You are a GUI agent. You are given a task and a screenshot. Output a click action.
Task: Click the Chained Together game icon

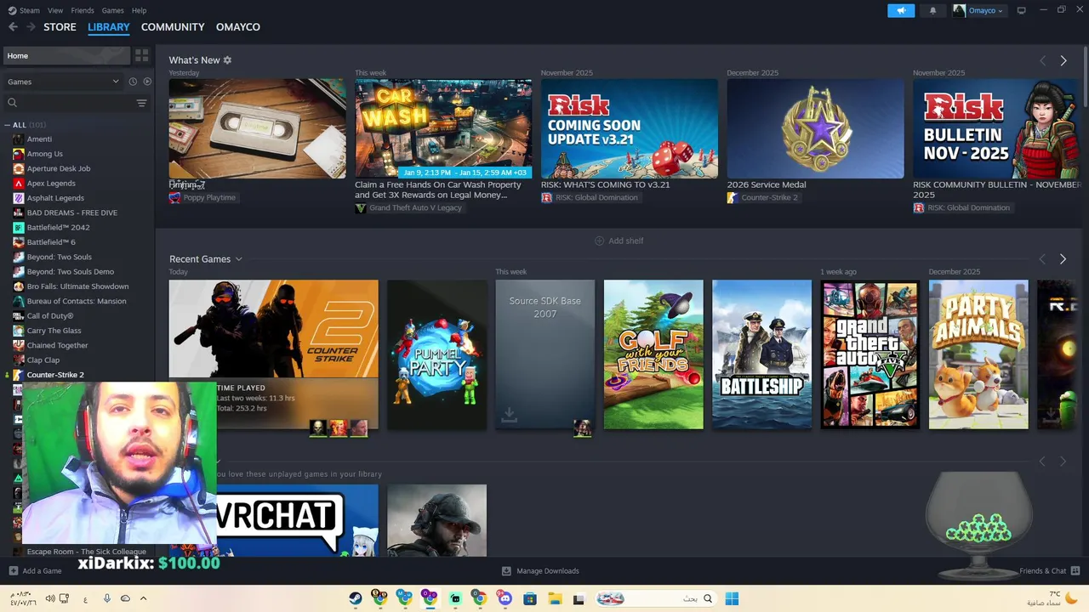pos(19,345)
